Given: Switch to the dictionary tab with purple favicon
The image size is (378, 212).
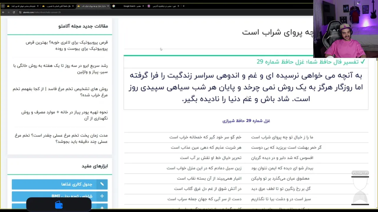Looking at the screenshot, I should click(x=163, y=6).
